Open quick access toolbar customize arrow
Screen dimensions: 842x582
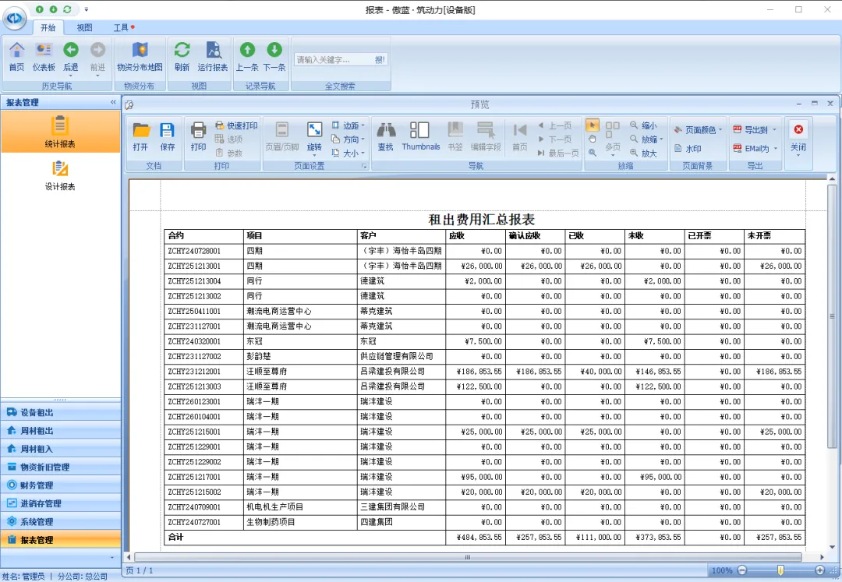tap(87, 9)
